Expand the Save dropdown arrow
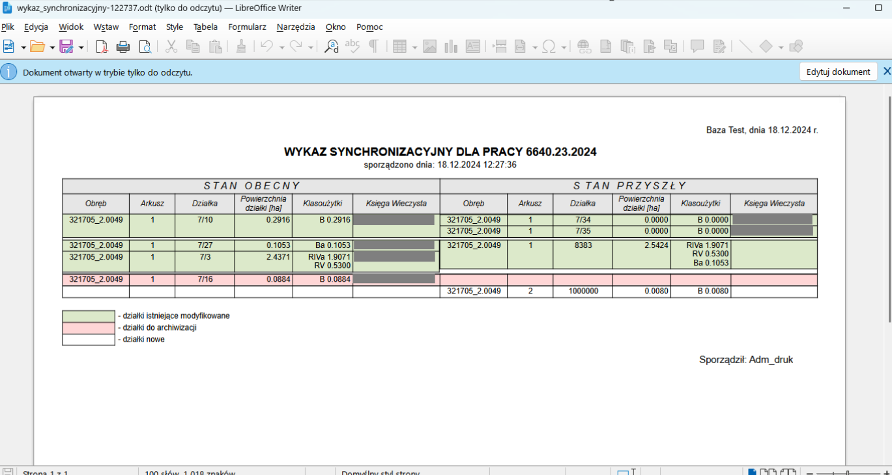This screenshot has width=892, height=475. click(81, 47)
